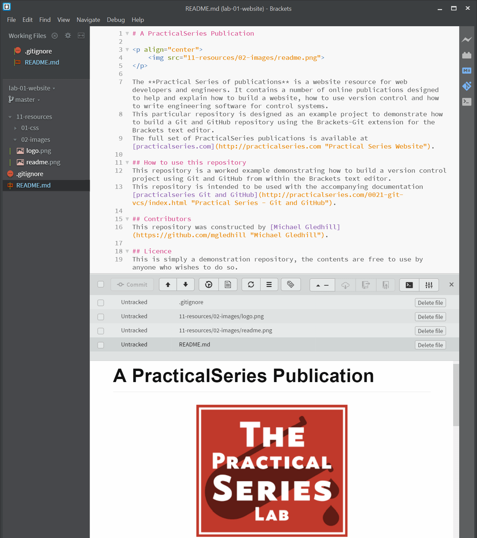
Task: Toggle the Brackets-Git diamond icon in sidebar
Action: (x=467, y=86)
